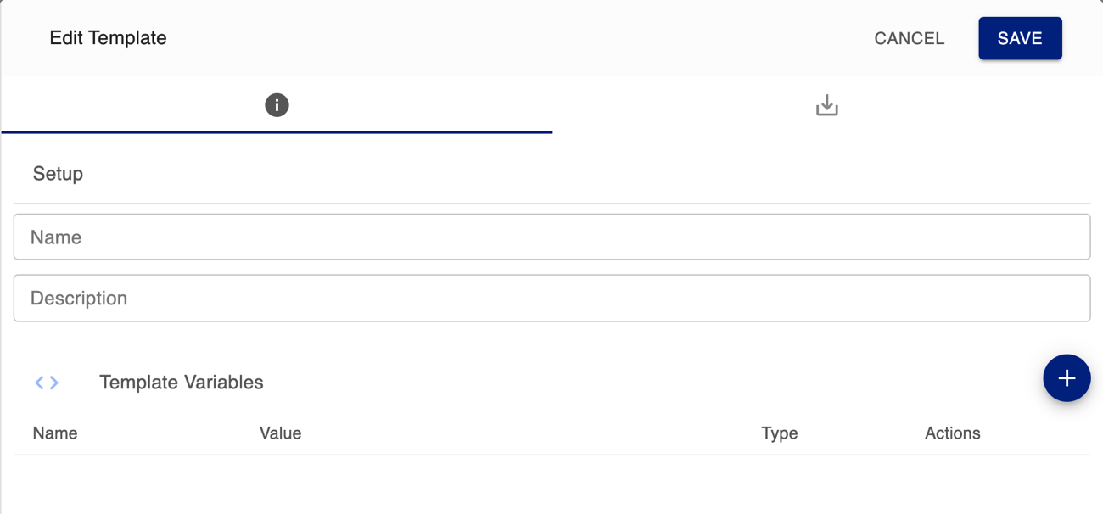Click the Template Variables heading
The height and width of the screenshot is (514, 1103).
pos(181,383)
